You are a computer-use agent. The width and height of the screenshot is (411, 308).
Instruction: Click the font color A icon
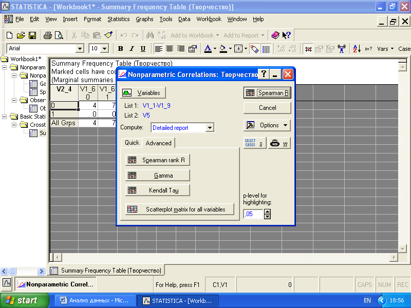[x=208, y=49]
